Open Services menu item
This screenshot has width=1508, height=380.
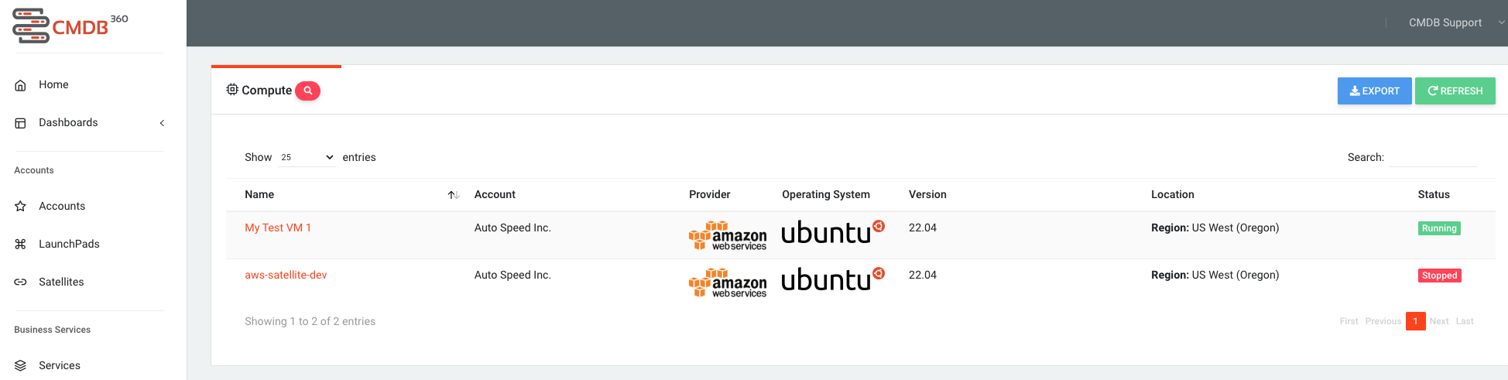[60, 365]
